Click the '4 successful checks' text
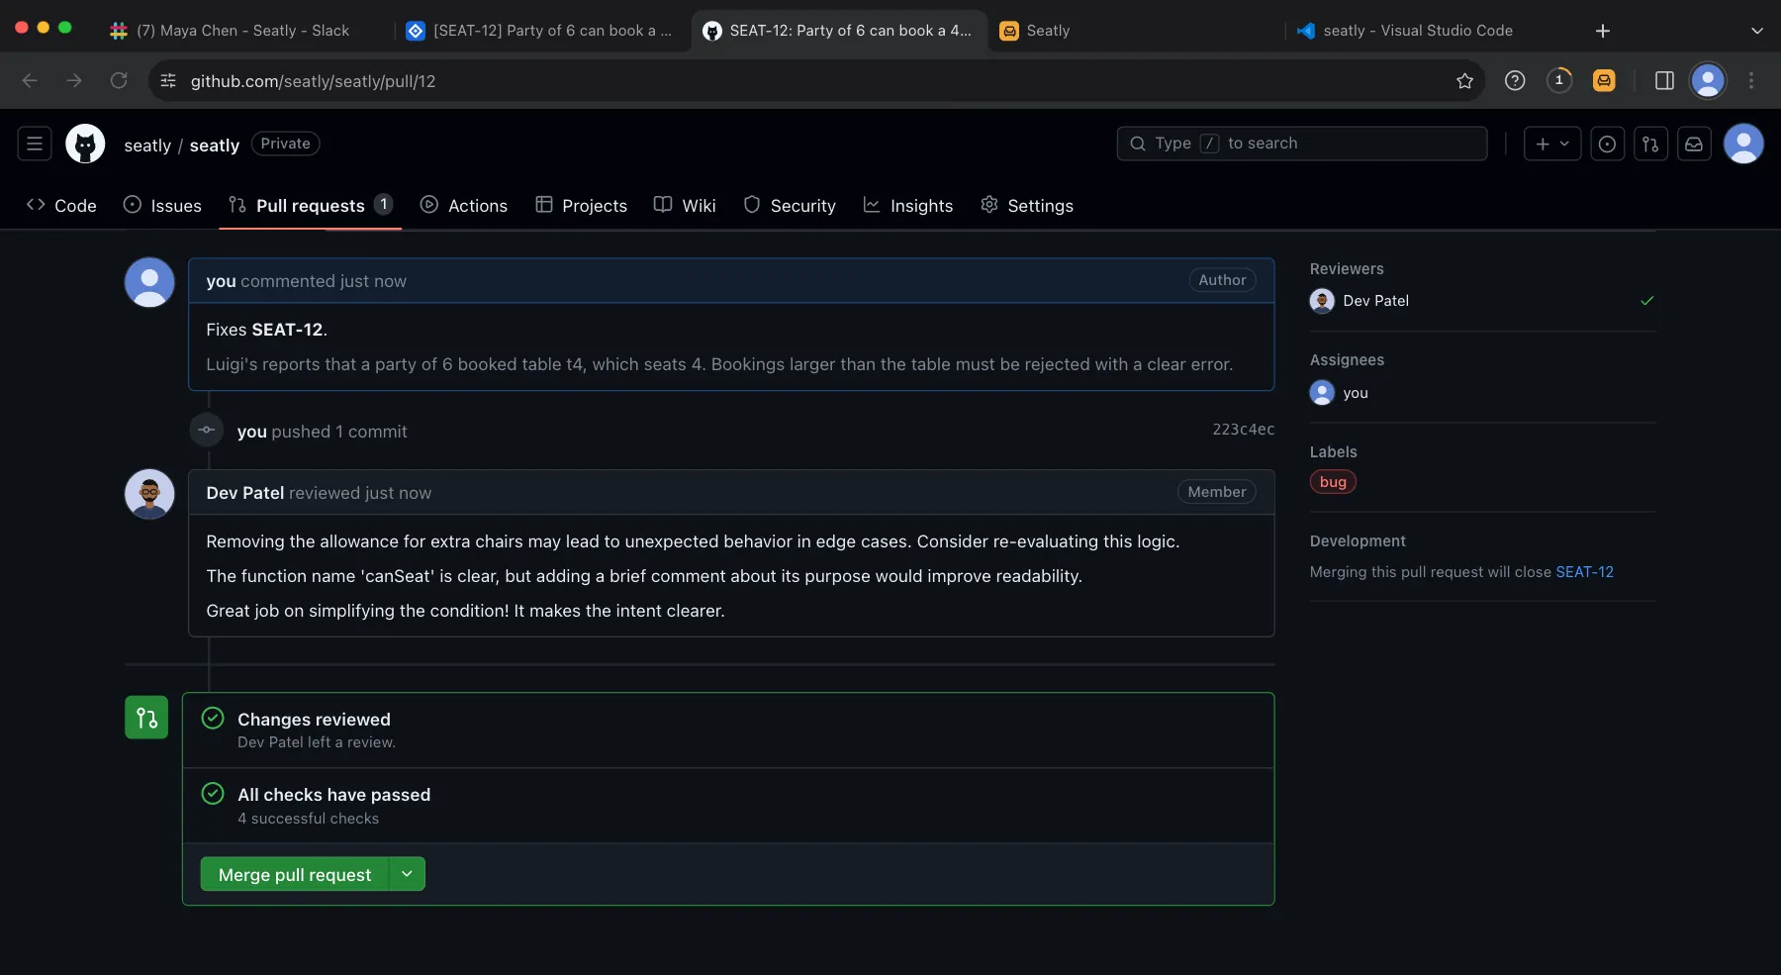The height and width of the screenshot is (975, 1781). click(308, 819)
